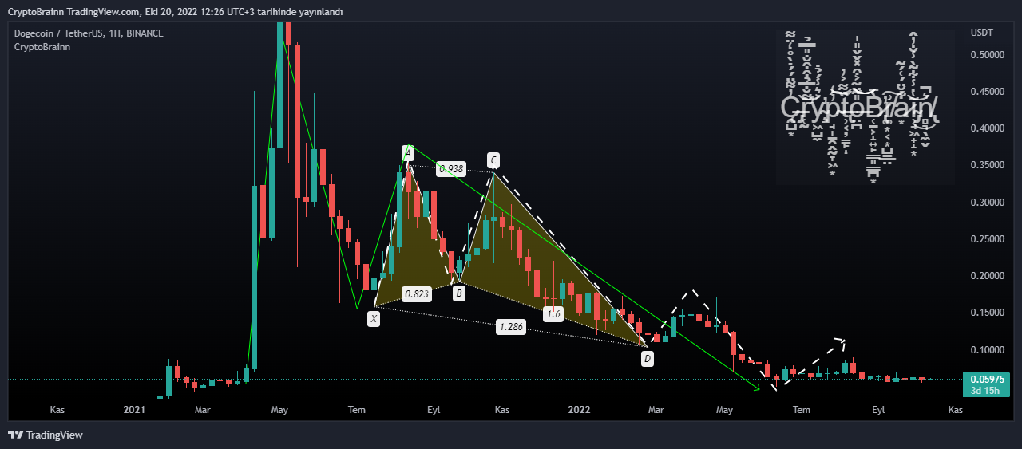Click the 1.6 ratio label

click(553, 314)
